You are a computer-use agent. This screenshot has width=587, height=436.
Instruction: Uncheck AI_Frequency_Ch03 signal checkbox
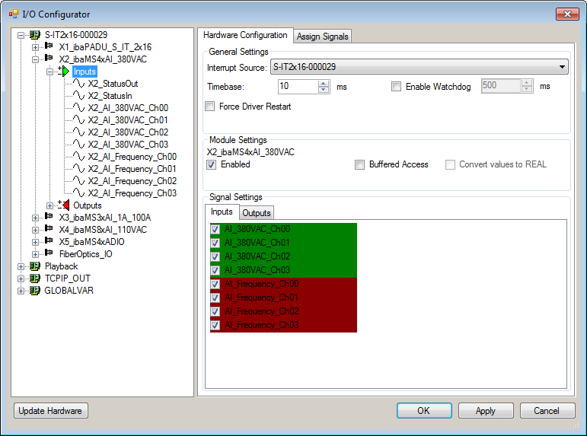pos(215,325)
